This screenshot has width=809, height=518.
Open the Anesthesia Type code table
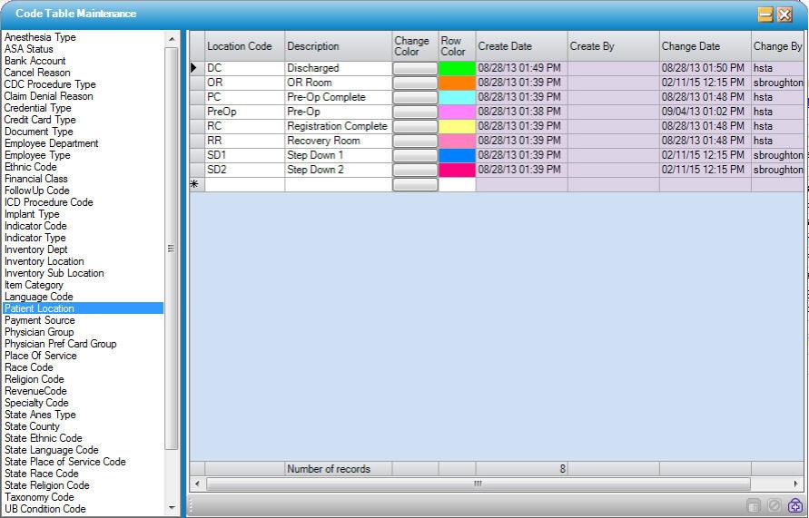point(41,37)
